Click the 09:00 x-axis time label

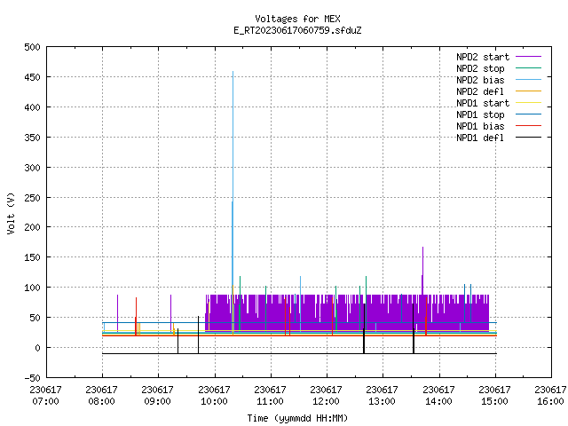click(158, 401)
